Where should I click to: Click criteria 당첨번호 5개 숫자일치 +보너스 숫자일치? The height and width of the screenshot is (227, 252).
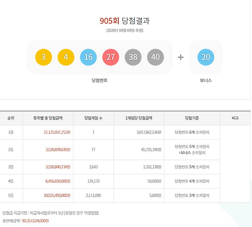192,150
